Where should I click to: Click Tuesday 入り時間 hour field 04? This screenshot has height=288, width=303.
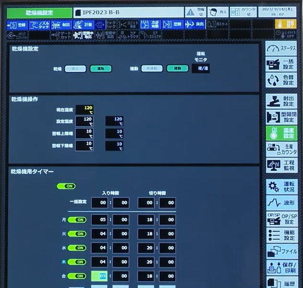pos(99,234)
